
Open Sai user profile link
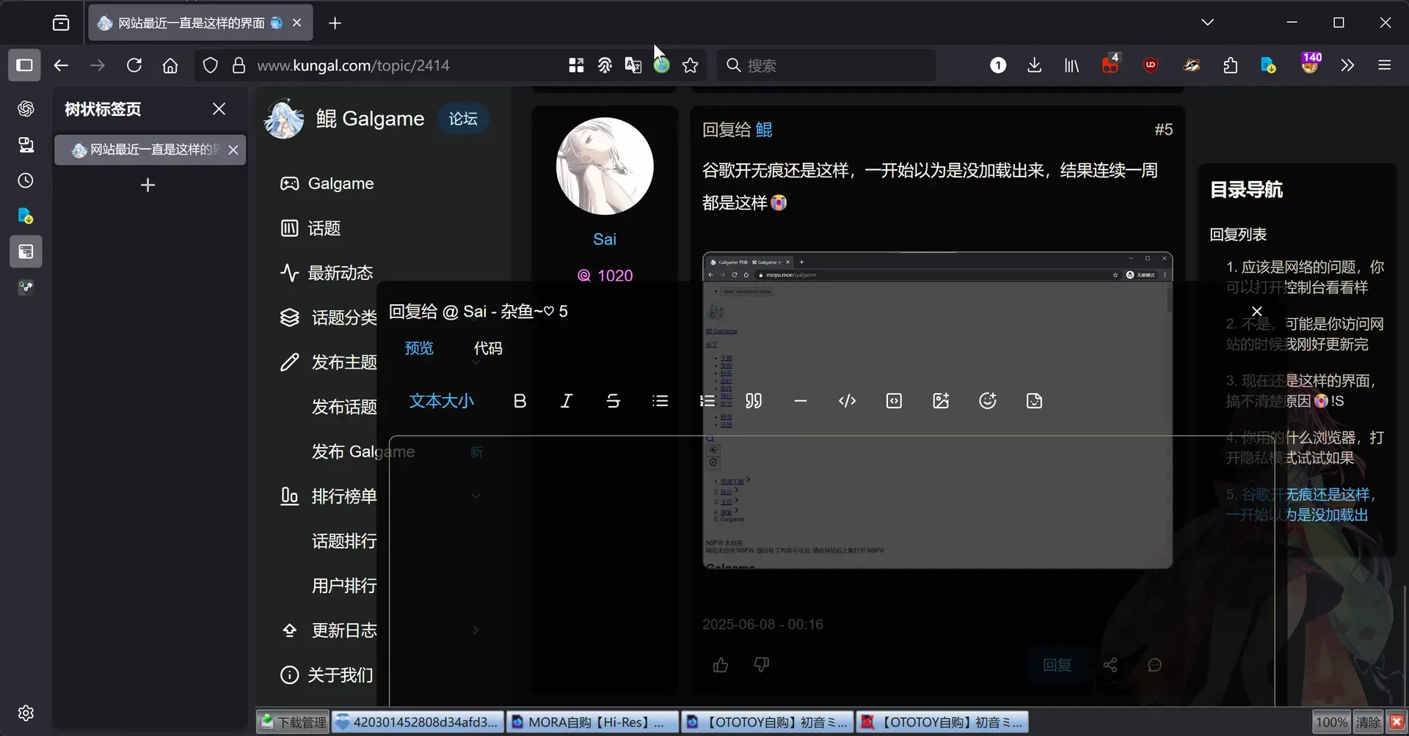(x=605, y=239)
